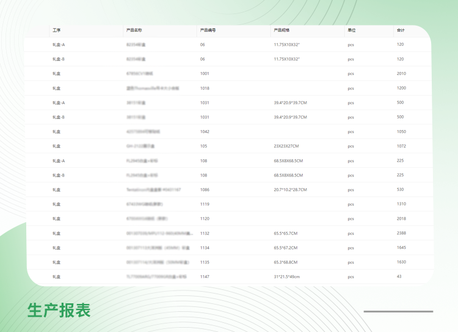
Task: Select product number 1018 cell
Action: (205, 88)
